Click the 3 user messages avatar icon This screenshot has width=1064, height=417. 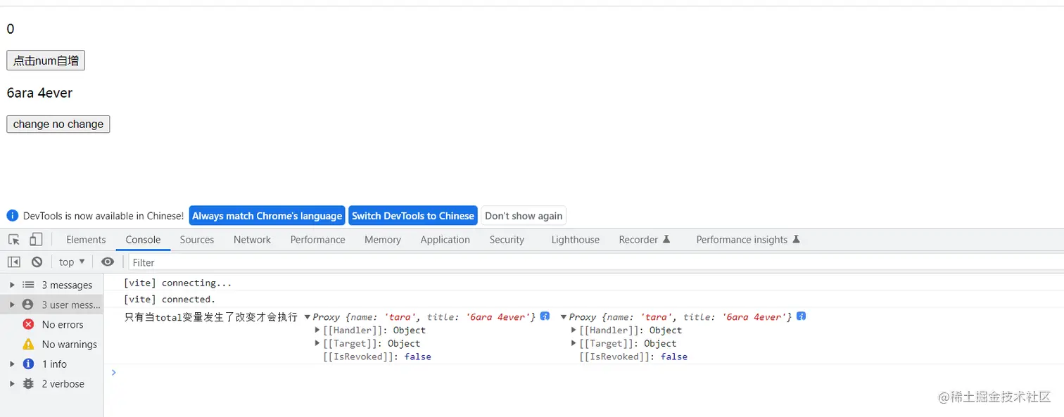[28, 304]
